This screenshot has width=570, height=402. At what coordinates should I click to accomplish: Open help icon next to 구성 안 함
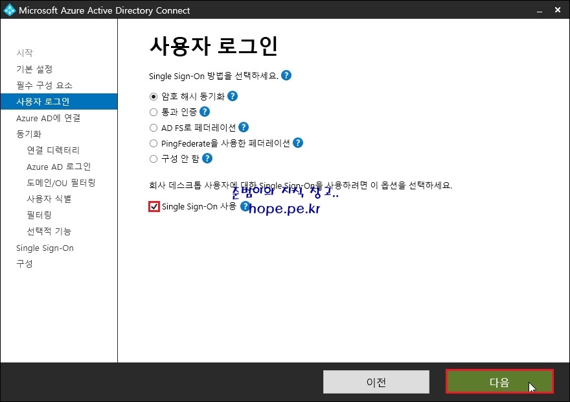(207, 159)
